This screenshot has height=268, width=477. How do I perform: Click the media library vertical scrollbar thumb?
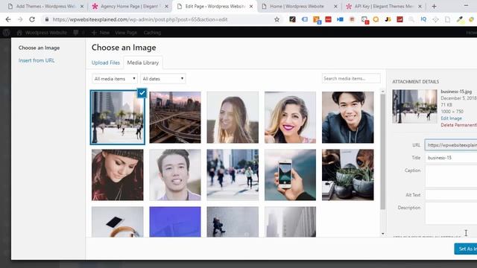coord(382,151)
